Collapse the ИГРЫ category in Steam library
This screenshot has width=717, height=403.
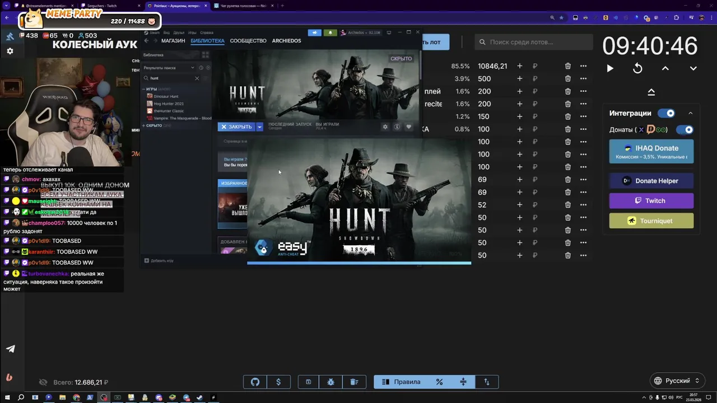click(x=145, y=89)
